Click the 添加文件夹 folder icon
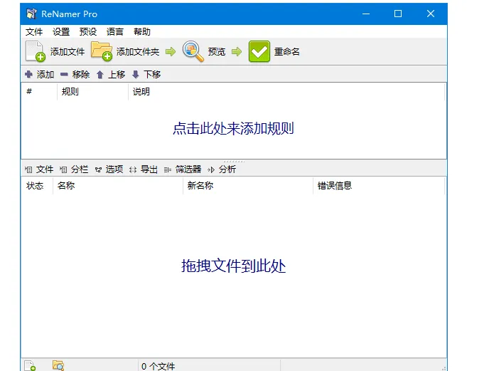Screen dimensions: 489x371 click(x=102, y=51)
